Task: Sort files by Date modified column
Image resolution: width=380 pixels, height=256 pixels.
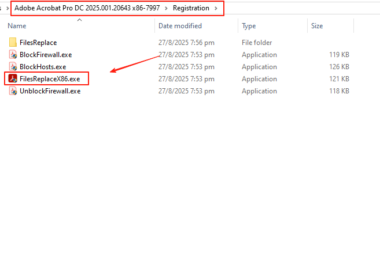Action: (180, 26)
